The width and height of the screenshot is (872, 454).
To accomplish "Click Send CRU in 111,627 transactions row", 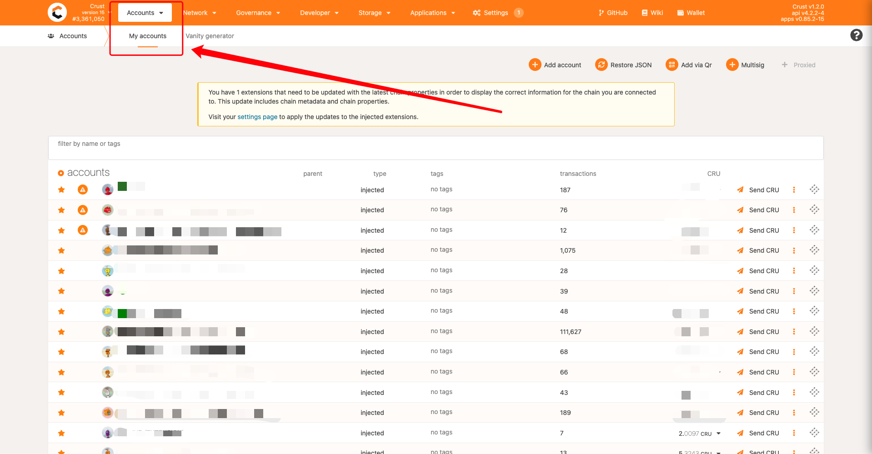I will (x=758, y=332).
